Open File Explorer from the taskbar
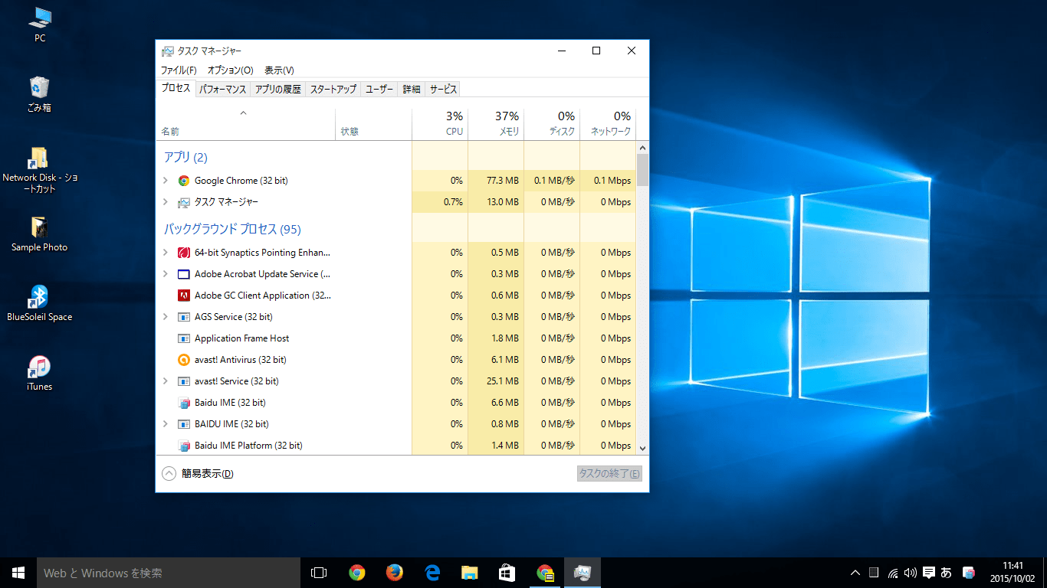This screenshot has height=588, width=1047. click(469, 573)
